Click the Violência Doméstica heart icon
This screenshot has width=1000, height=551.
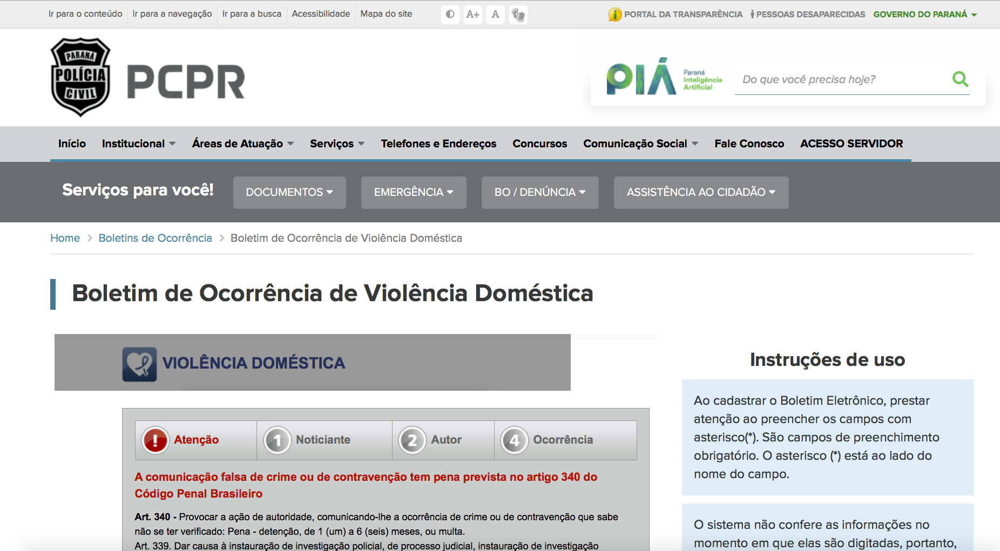coord(139,364)
